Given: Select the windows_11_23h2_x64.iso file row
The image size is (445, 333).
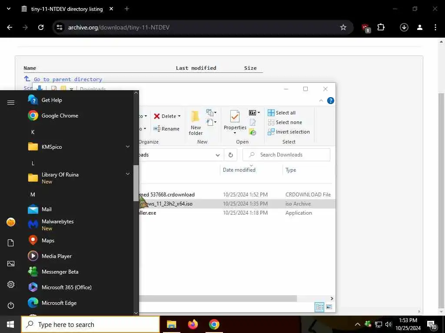Looking at the screenshot, I should tap(237, 204).
